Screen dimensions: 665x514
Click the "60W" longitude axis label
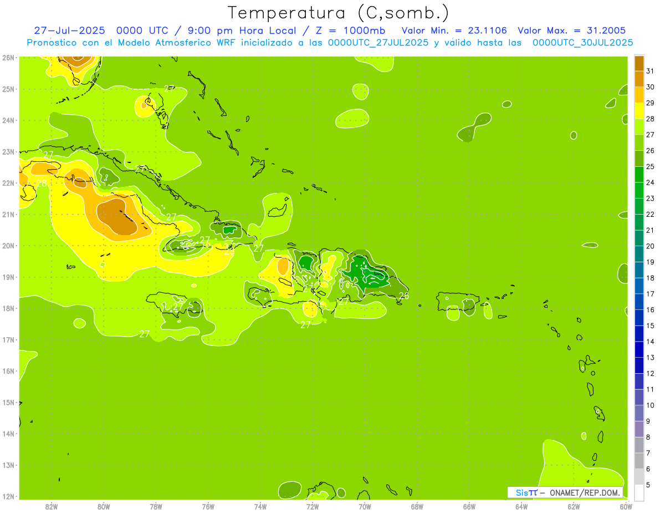point(626,506)
